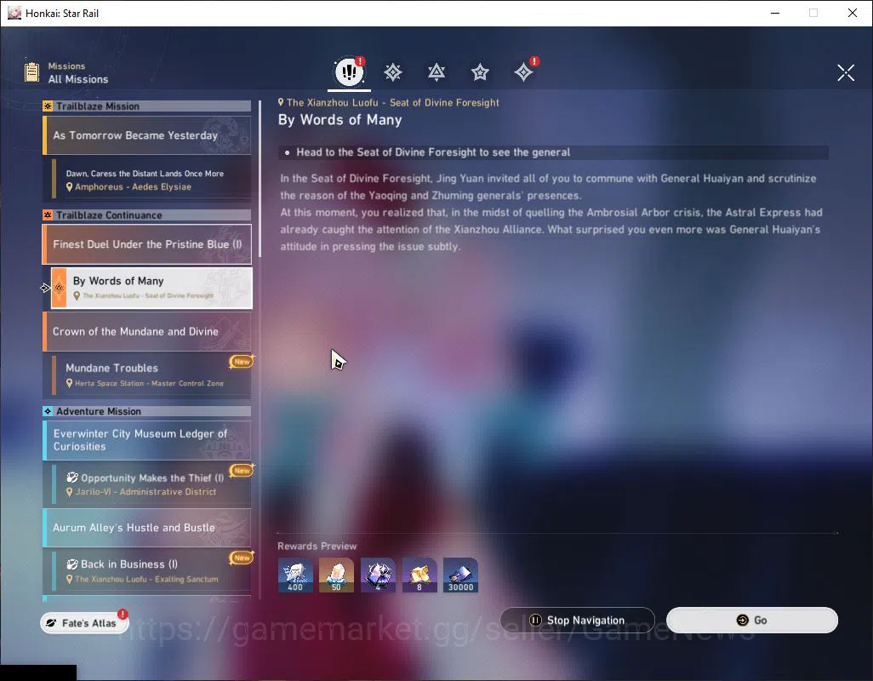This screenshot has height=681, width=873.
Task: Click the Seat of Divine Foresight header location
Action: tap(392, 102)
